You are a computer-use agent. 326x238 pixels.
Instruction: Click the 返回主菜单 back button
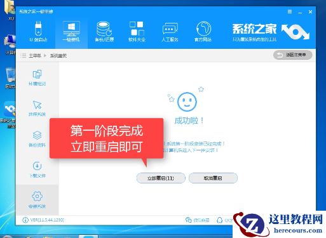(x=292, y=55)
